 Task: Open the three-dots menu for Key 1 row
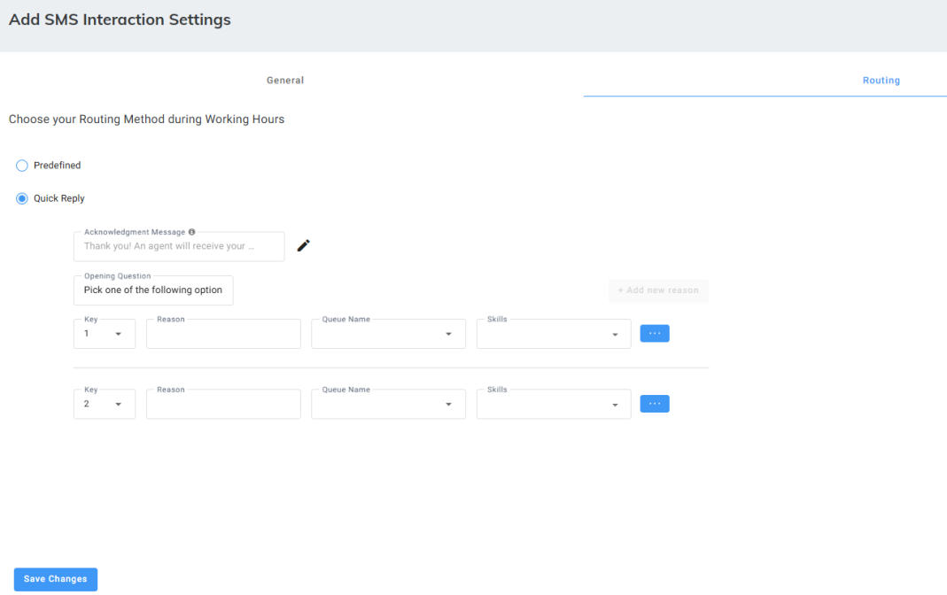[655, 334]
